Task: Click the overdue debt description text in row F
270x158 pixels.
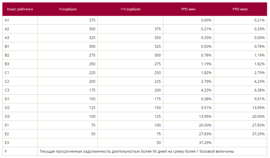Action: (137, 151)
